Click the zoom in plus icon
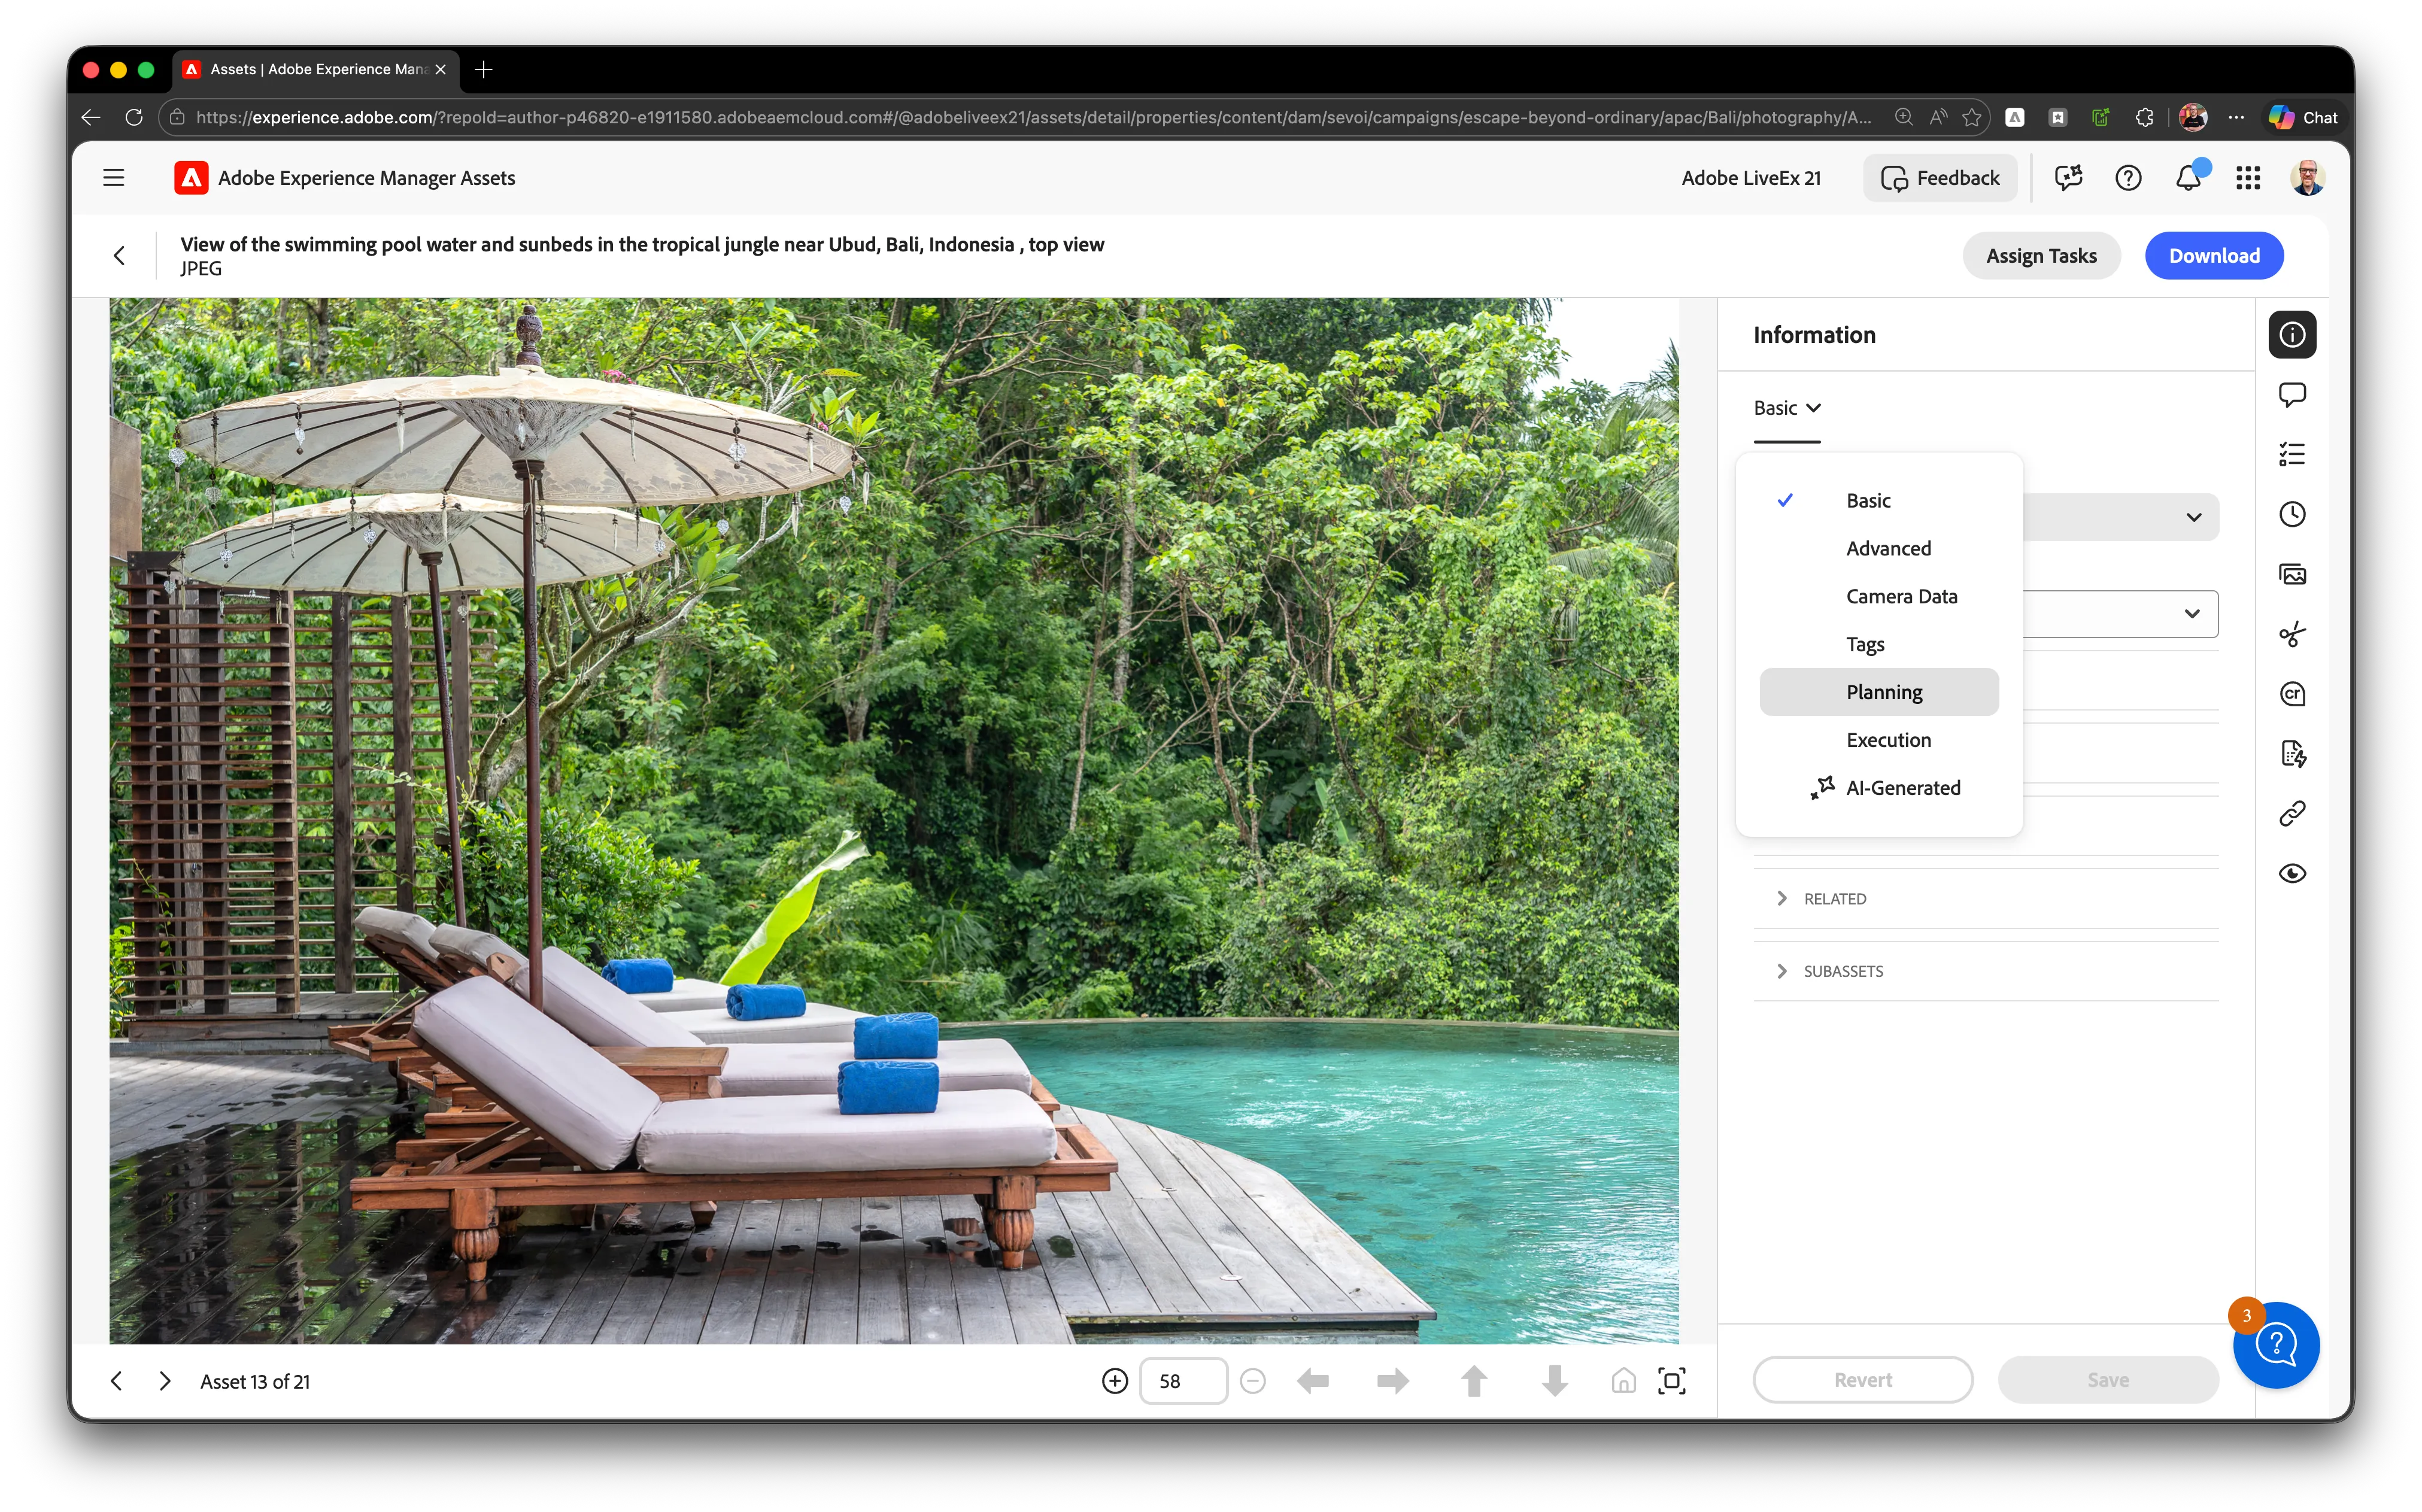Viewport: 2422px width, 1512px height. pyautogui.click(x=1115, y=1381)
